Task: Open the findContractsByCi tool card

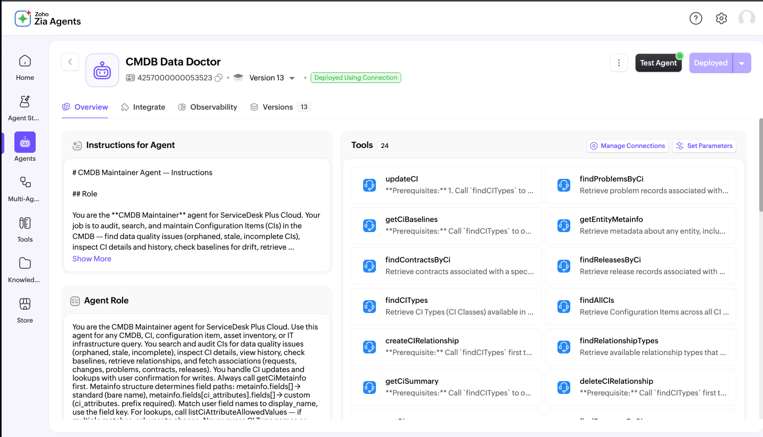Action: pos(446,266)
